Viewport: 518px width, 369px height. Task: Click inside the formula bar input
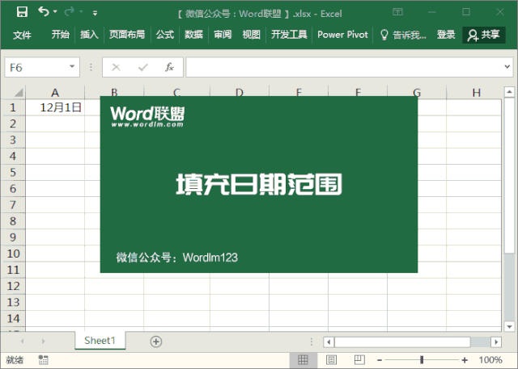[343, 67]
